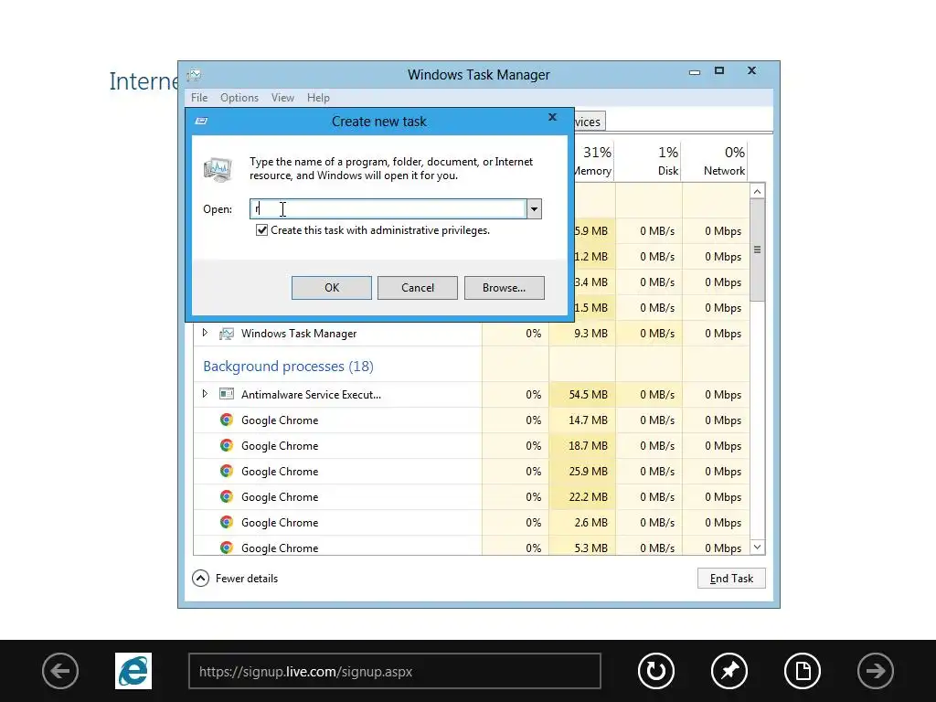The width and height of the screenshot is (936, 702).
Task: Select the Antimalware Service Execut... process name
Action: point(311,395)
